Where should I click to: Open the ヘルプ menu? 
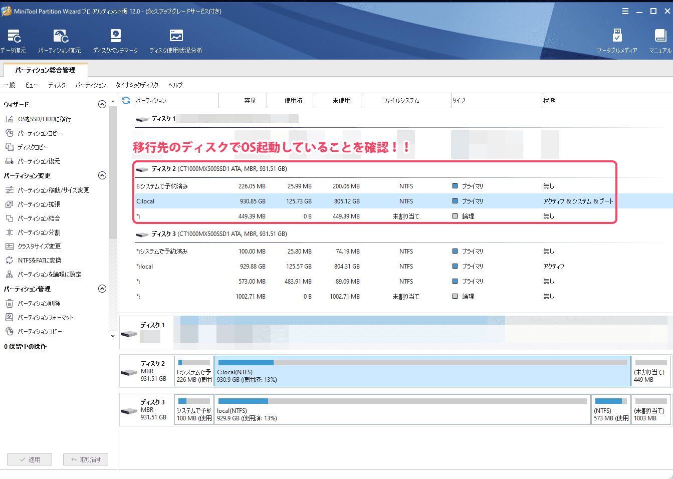click(175, 85)
